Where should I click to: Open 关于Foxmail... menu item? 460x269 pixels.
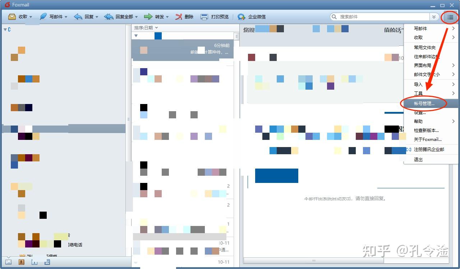coord(431,139)
